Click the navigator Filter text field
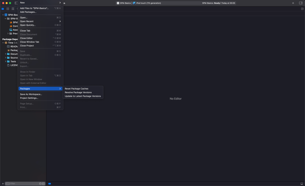This screenshot has height=186, width=305. (x=24, y=184)
